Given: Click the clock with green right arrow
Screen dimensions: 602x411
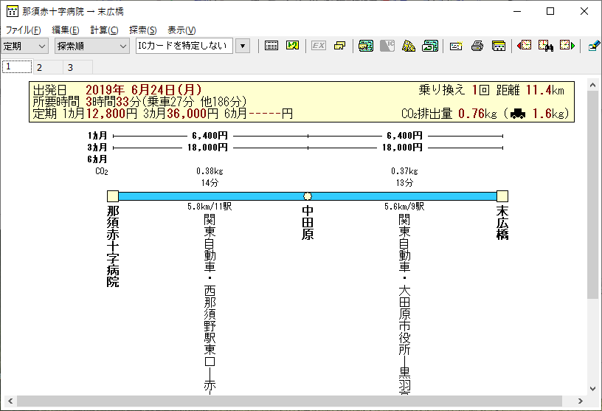Looking at the screenshot, I should click(567, 46).
